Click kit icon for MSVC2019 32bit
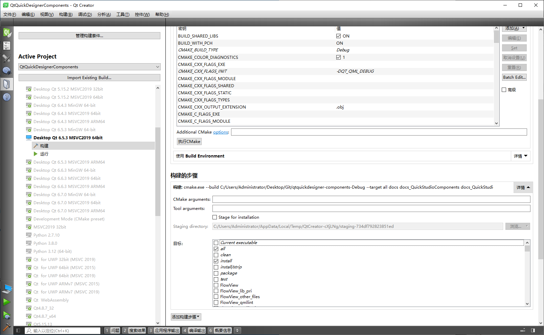544x335 pixels. pos(29,227)
